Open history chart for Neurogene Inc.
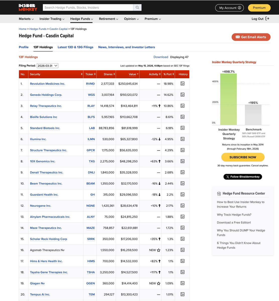 tap(183, 205)
